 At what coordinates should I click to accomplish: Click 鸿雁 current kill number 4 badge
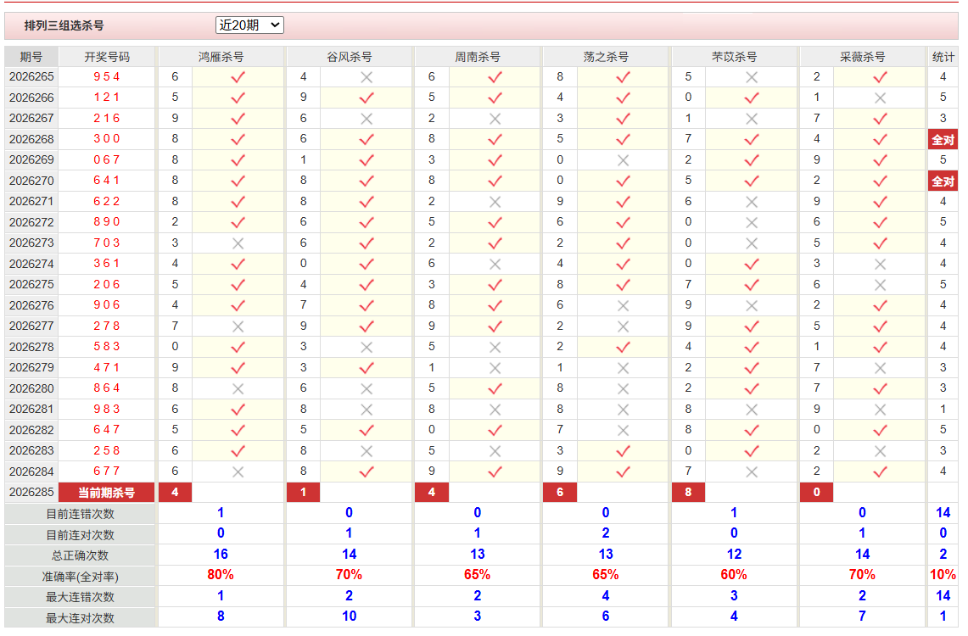coord(176,493)
